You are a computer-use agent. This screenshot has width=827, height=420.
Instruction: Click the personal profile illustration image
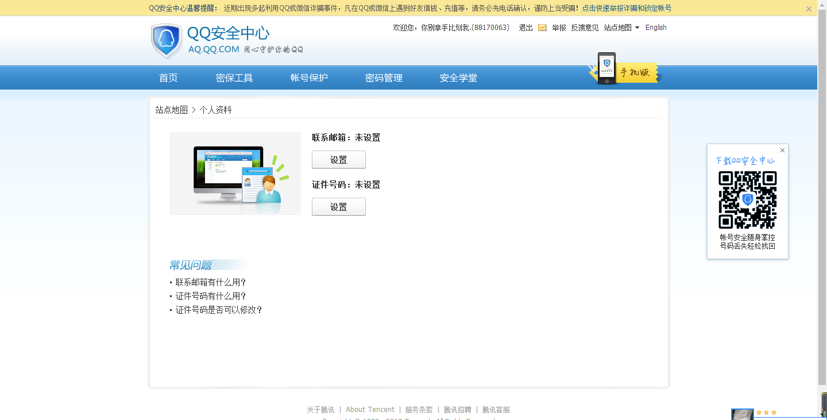(235, 174)
